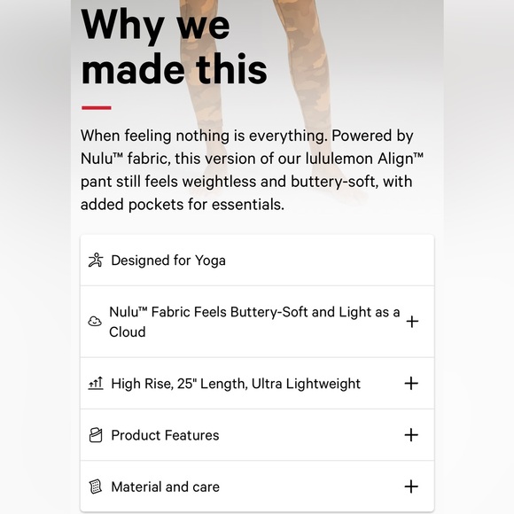Click the Product Features tag icon
Screen dimensions: 514x514
96,435
